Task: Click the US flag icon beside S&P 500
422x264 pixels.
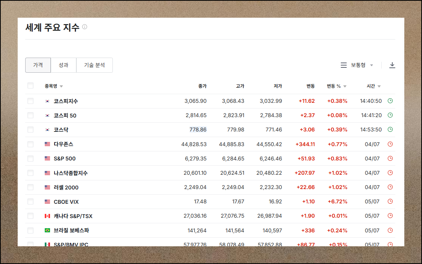Action: pos(47,159)
